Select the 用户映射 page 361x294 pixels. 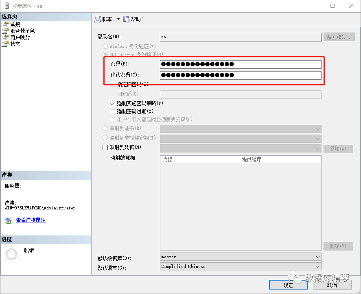[20, 37]
